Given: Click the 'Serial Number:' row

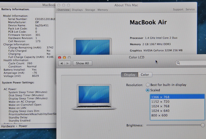Looking at the screenshot, I should point(31,19).
